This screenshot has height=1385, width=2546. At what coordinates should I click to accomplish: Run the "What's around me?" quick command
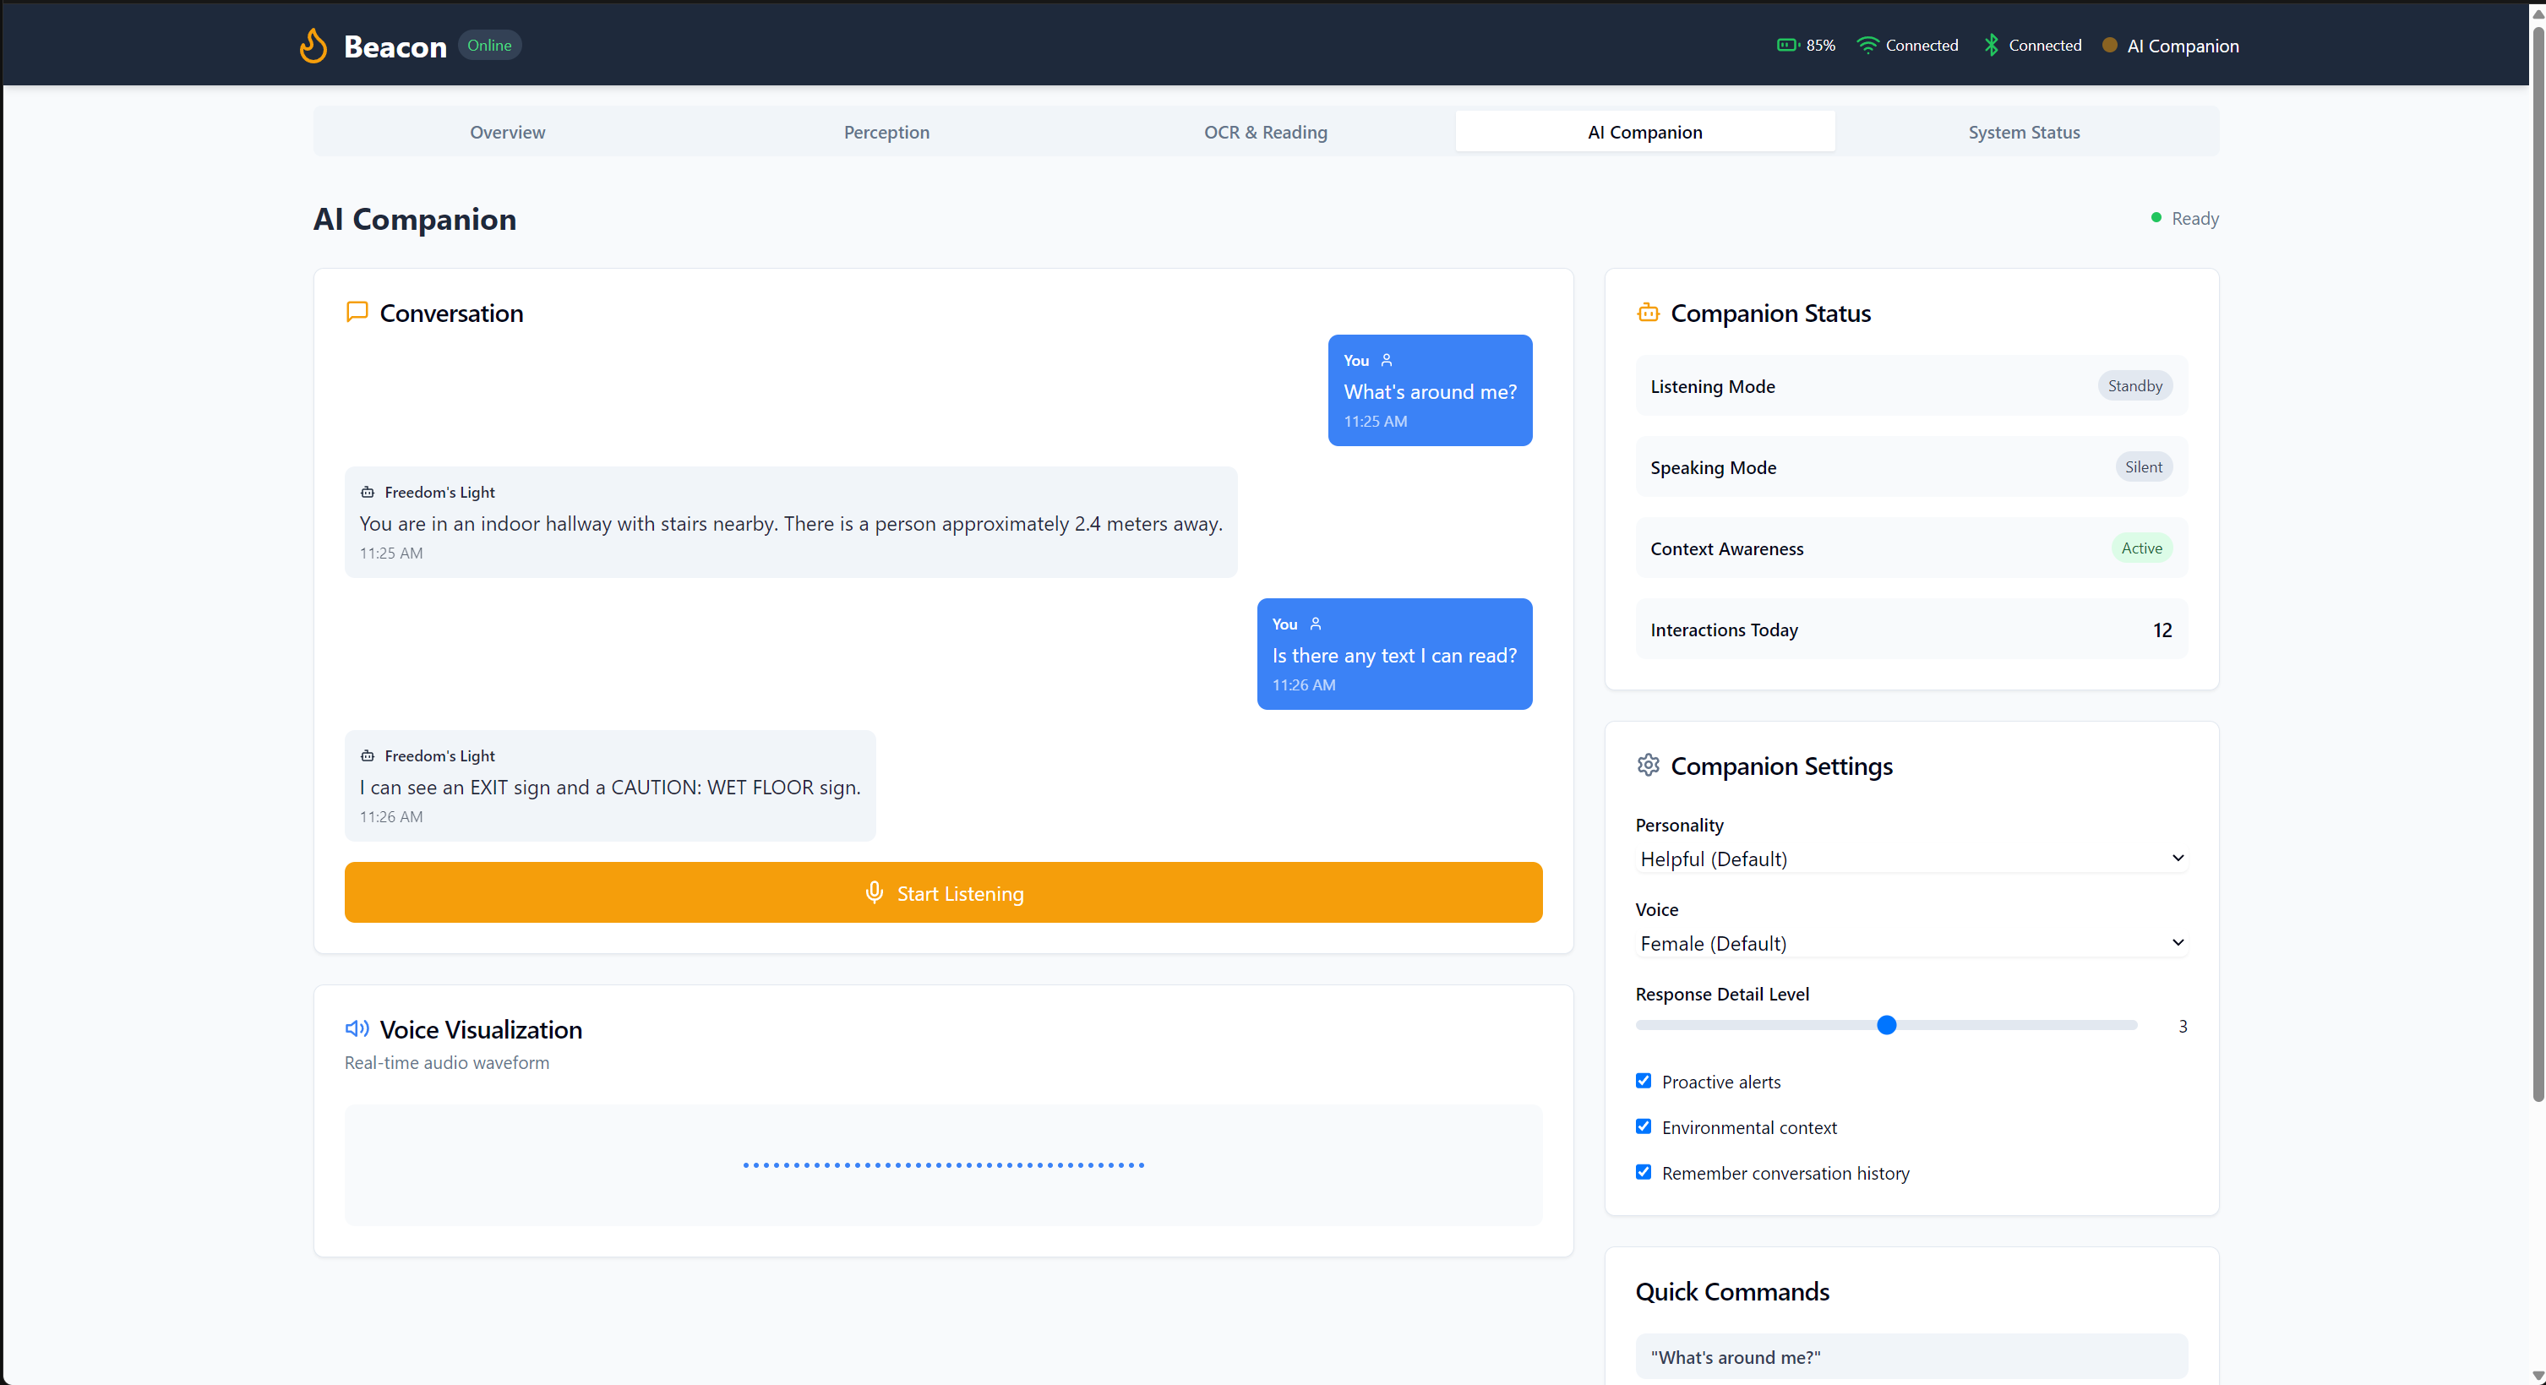[1911, 1356]
